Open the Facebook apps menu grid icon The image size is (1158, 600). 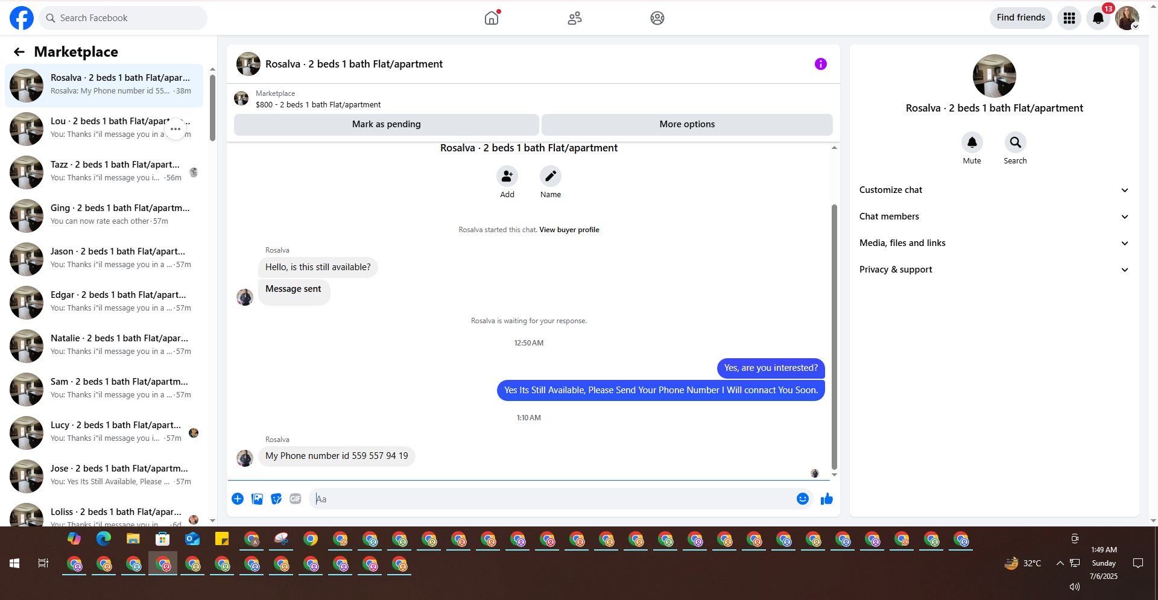click(1069, 18)
